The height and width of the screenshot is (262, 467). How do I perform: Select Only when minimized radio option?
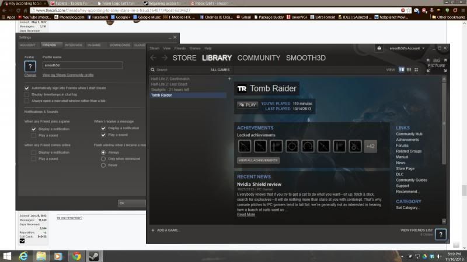103,159
